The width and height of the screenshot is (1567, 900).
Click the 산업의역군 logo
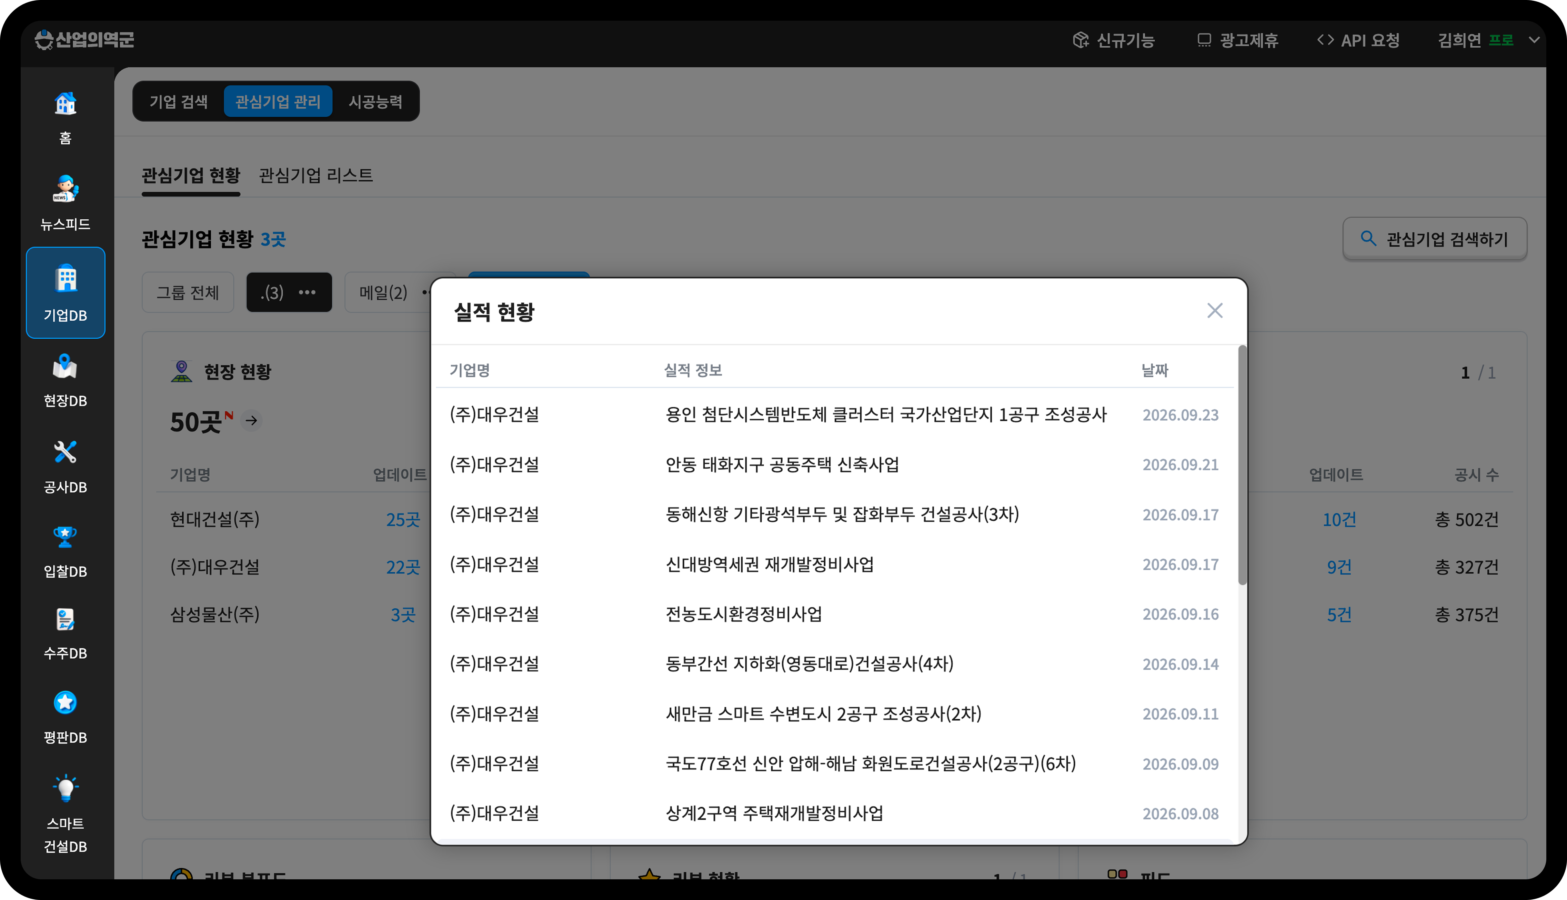[85, 40]
